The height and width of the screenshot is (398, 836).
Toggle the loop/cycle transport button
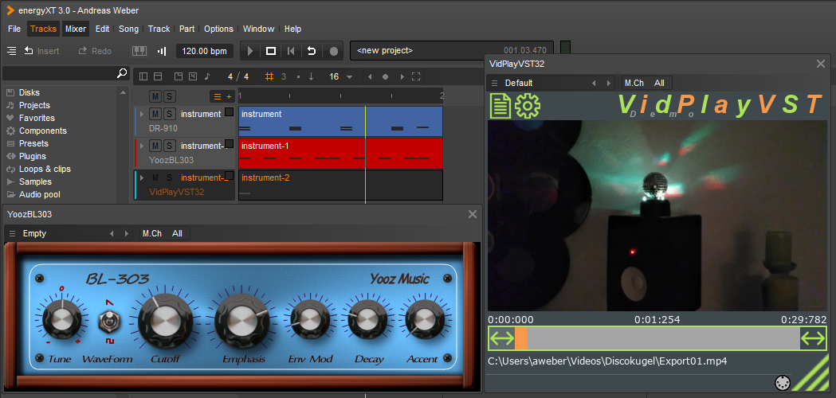(312, 51)
